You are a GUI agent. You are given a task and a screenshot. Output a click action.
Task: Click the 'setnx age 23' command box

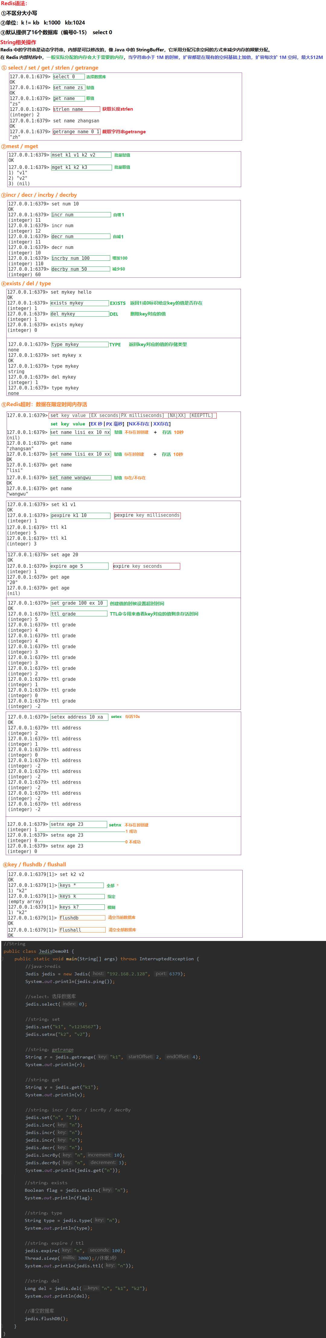78,824
